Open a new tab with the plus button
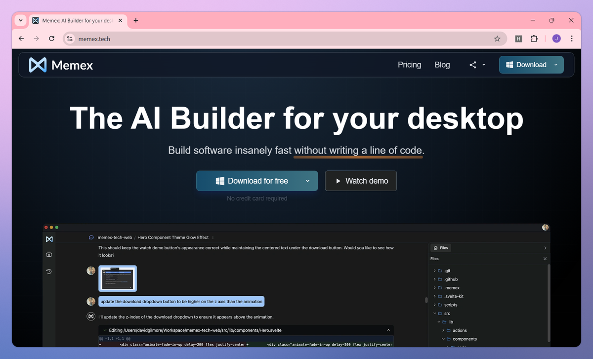Viewport: 593px width, 359px height. pos(136,20)
